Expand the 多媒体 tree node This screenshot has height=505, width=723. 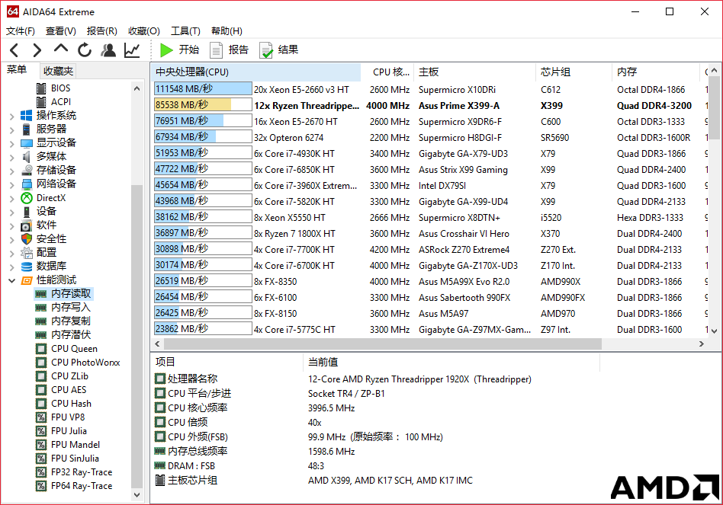12,158
